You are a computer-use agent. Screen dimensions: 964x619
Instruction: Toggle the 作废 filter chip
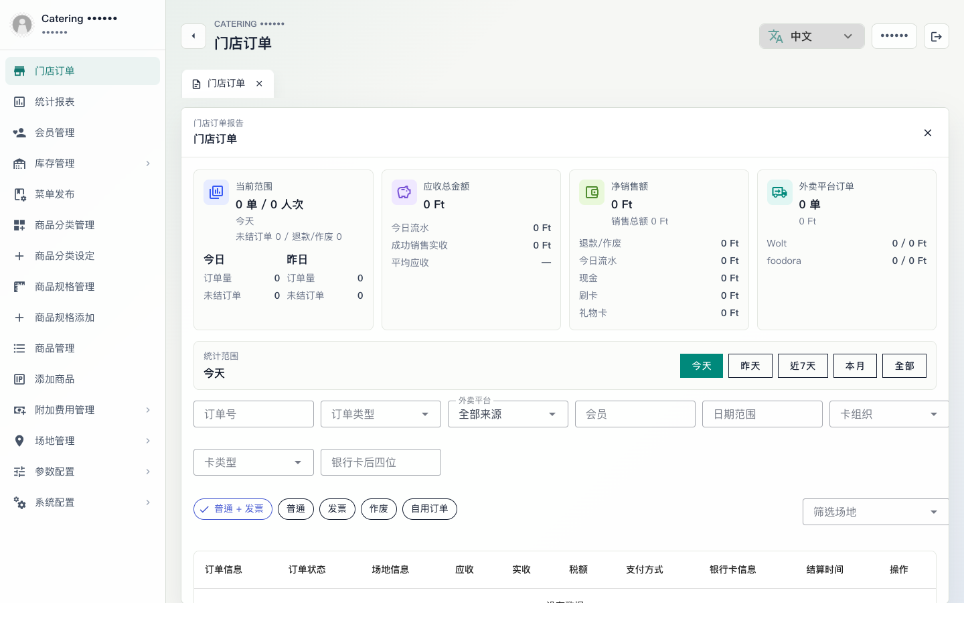[379, 509]
